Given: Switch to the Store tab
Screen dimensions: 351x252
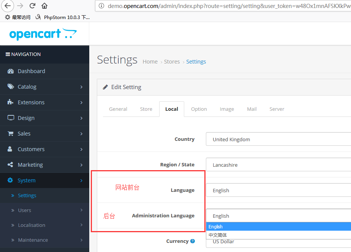Looking at the screenshot, I should pos(146,109).
